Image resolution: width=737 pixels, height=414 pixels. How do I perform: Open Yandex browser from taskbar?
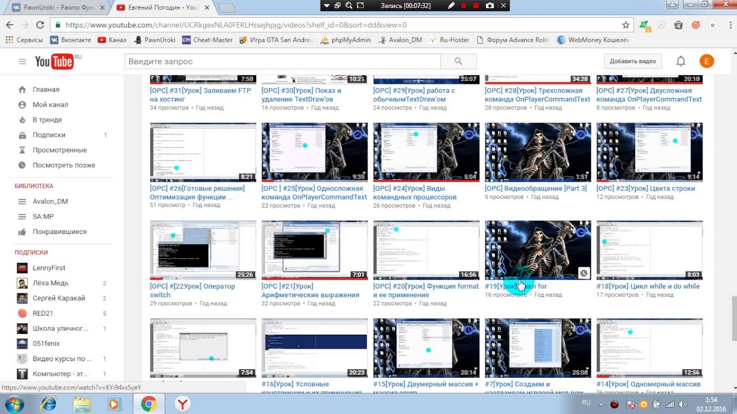point(182,404)
